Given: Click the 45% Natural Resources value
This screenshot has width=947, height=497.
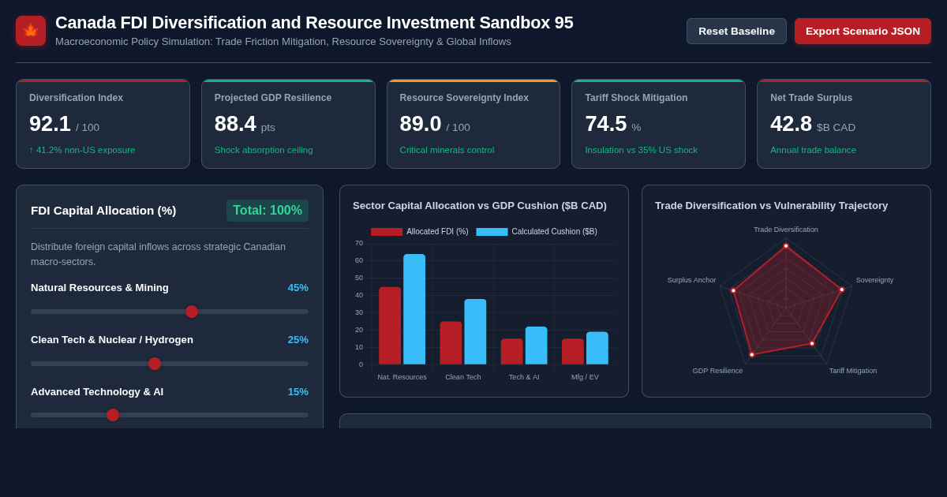Looking at the screenshot, I should pyautogui.click(x=298, y=288).
